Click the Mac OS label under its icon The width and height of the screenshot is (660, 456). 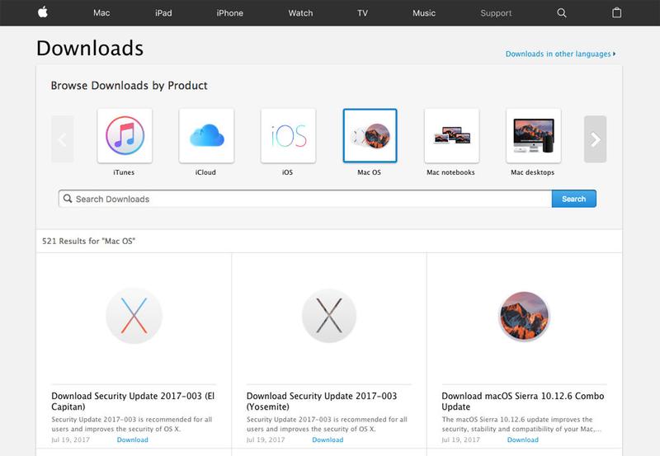[x=369, y=172]
